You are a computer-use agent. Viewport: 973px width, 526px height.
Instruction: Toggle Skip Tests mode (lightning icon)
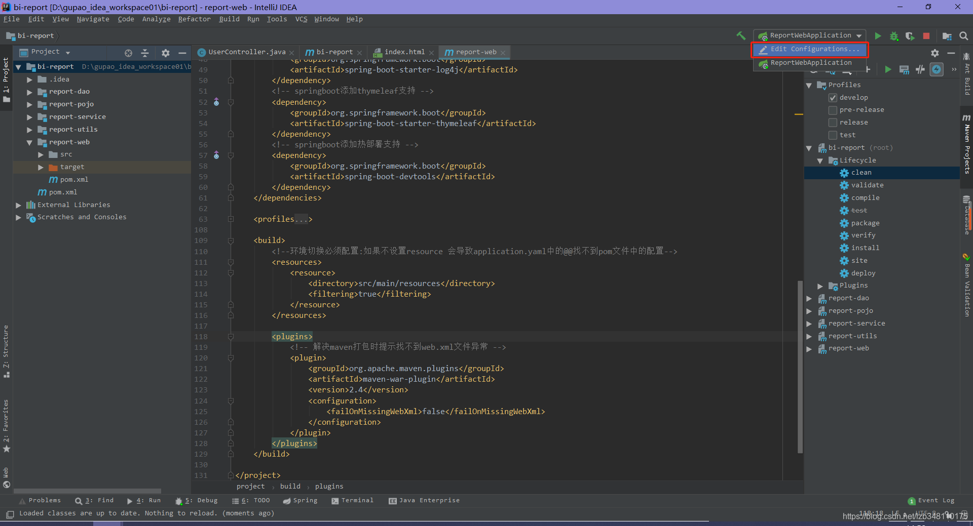coord(937,69)
